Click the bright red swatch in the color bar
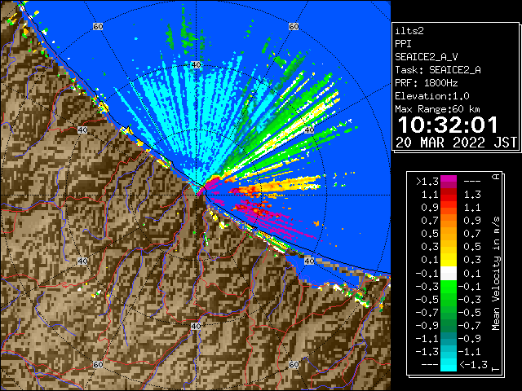This screenshot has height=391, width=522. pos(449,198)
